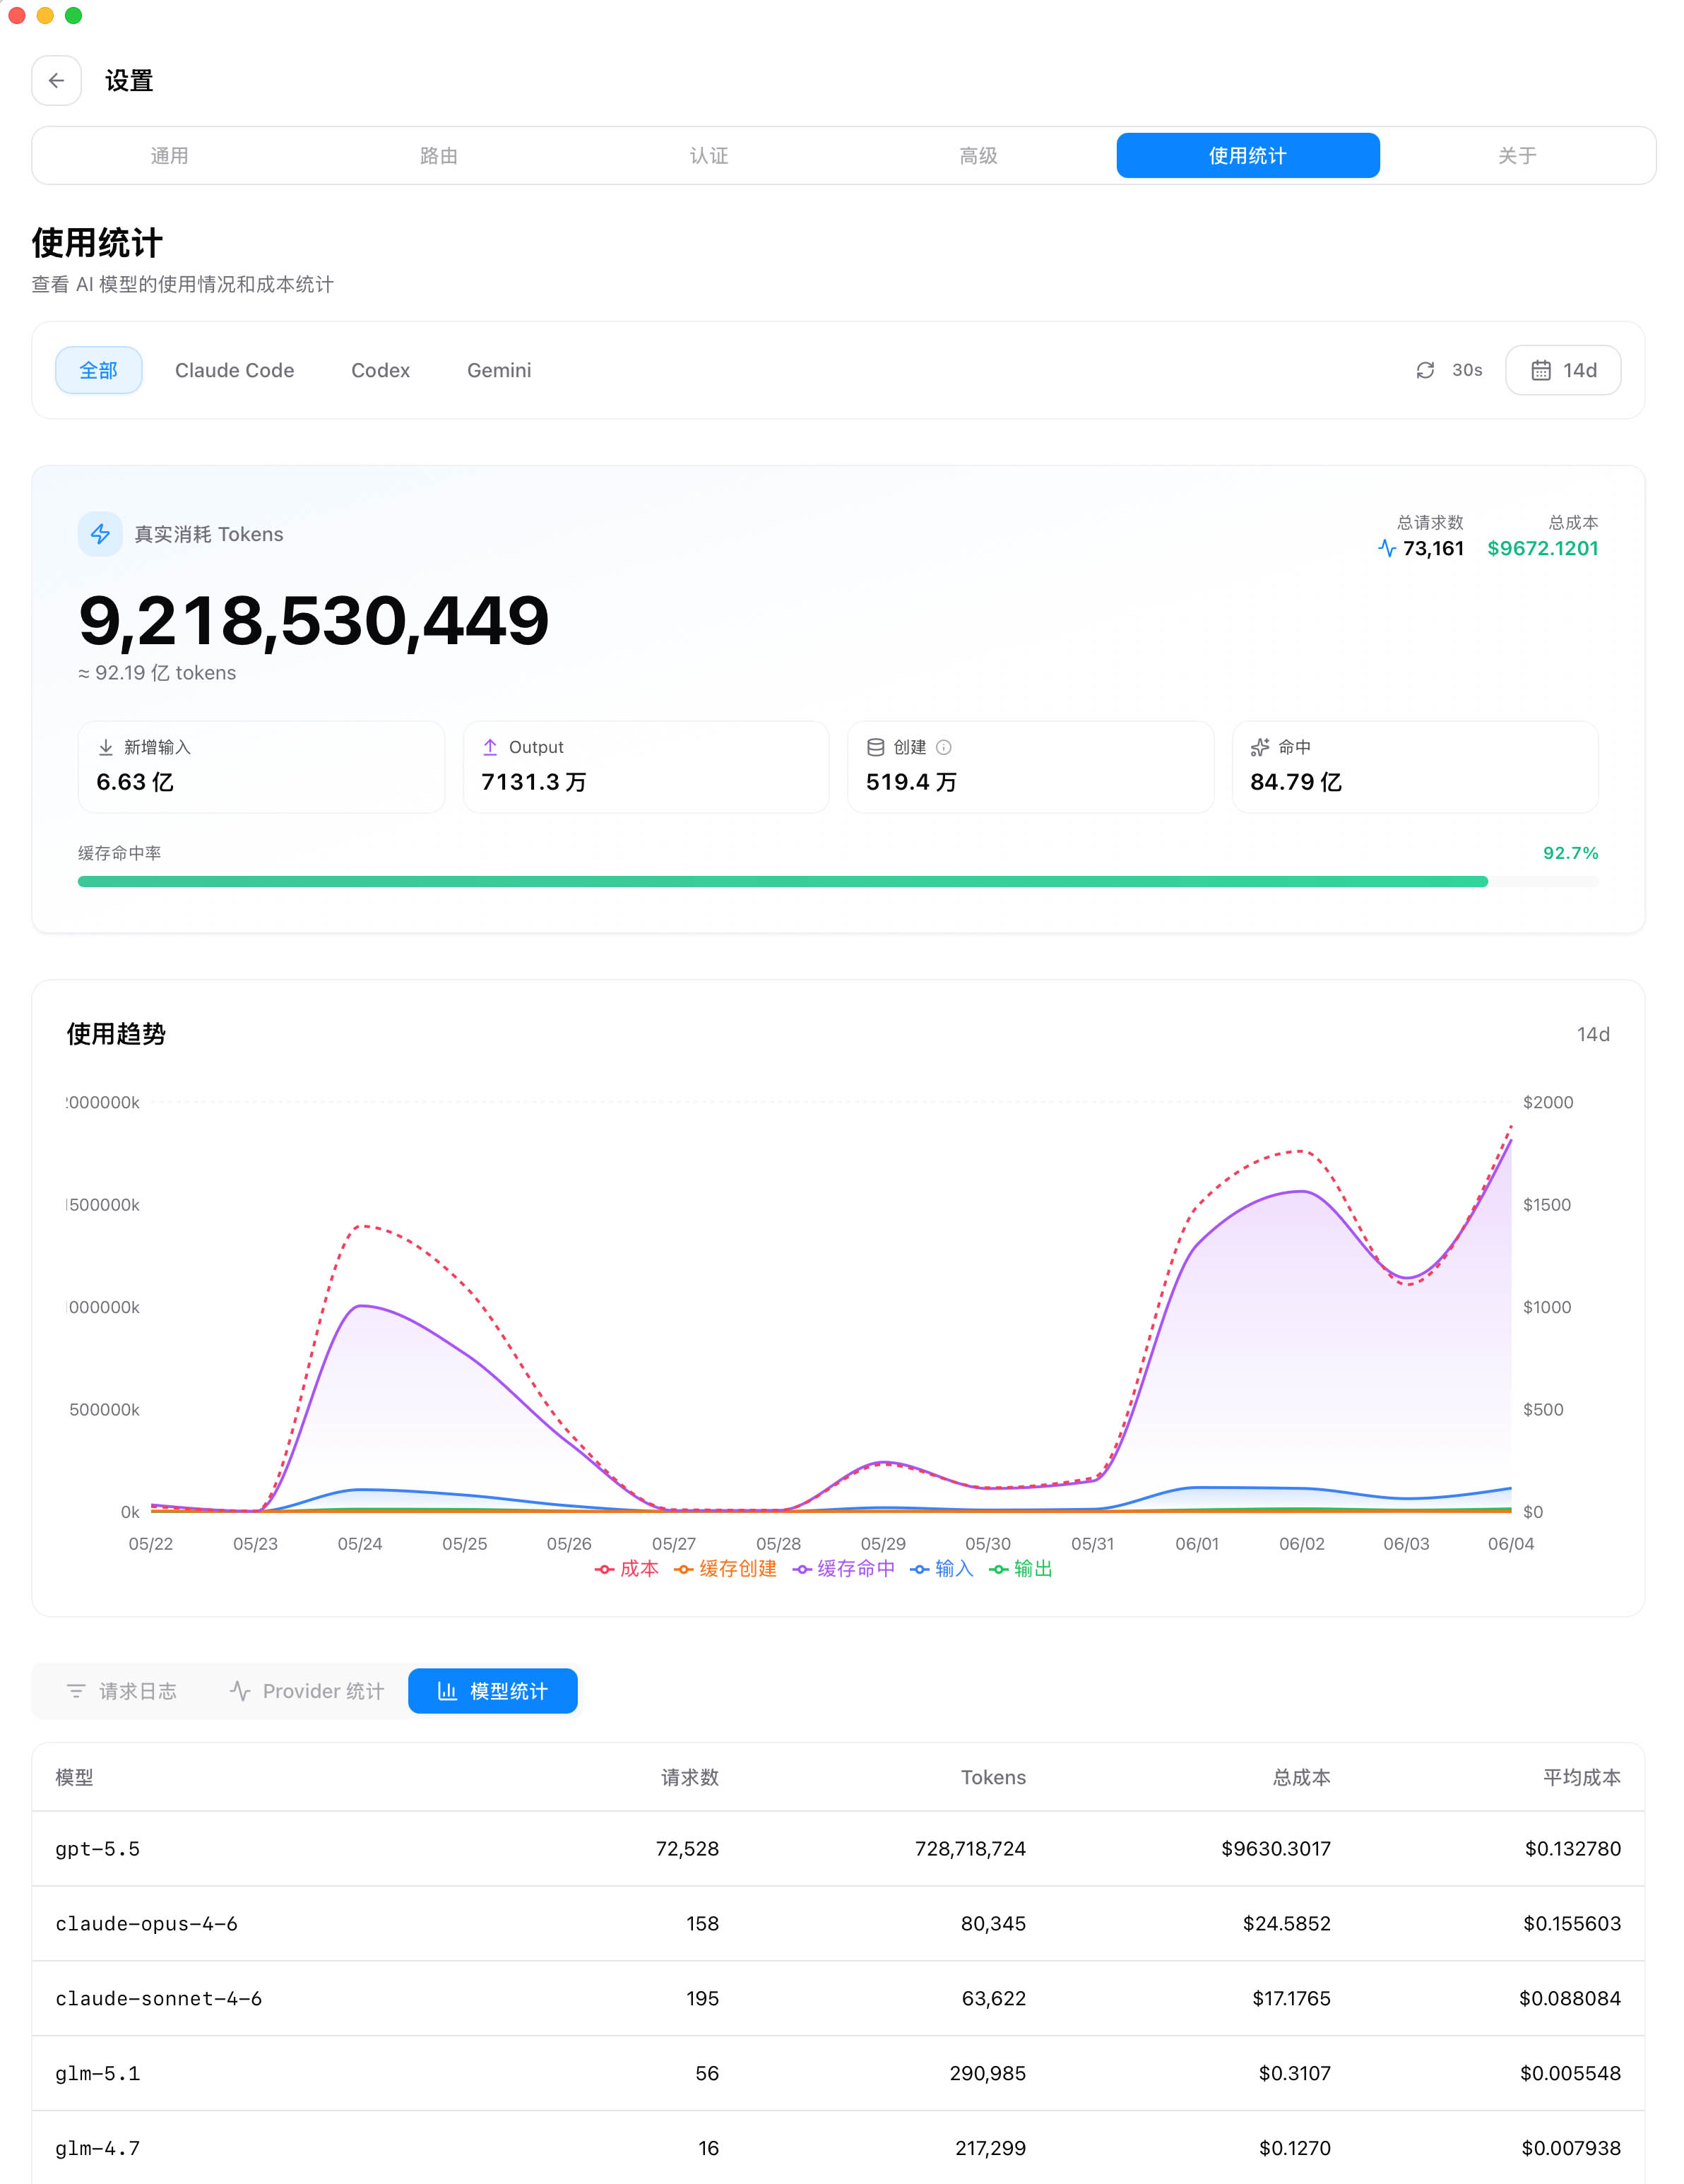The width and height of the screenshot is (1684, 2184).
Task: Click the calendar icon in 14d button
Action: [1541, 370]
